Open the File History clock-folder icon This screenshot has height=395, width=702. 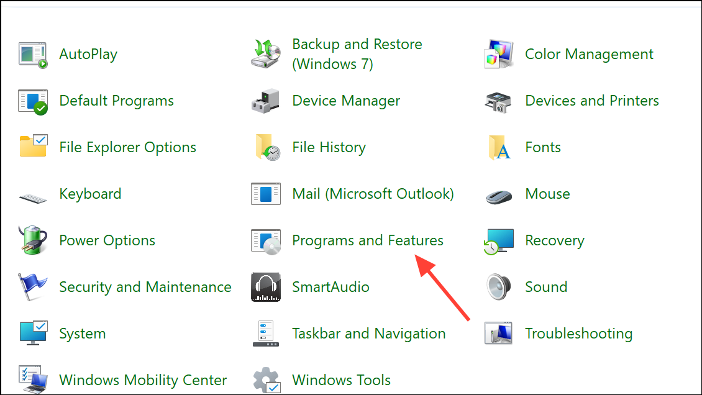point(268,147)
